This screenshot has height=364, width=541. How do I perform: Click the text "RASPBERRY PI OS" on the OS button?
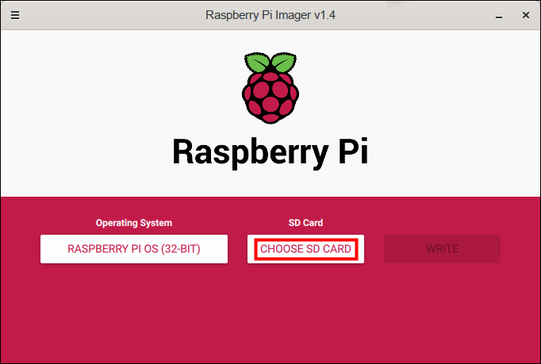pos(113,249)
